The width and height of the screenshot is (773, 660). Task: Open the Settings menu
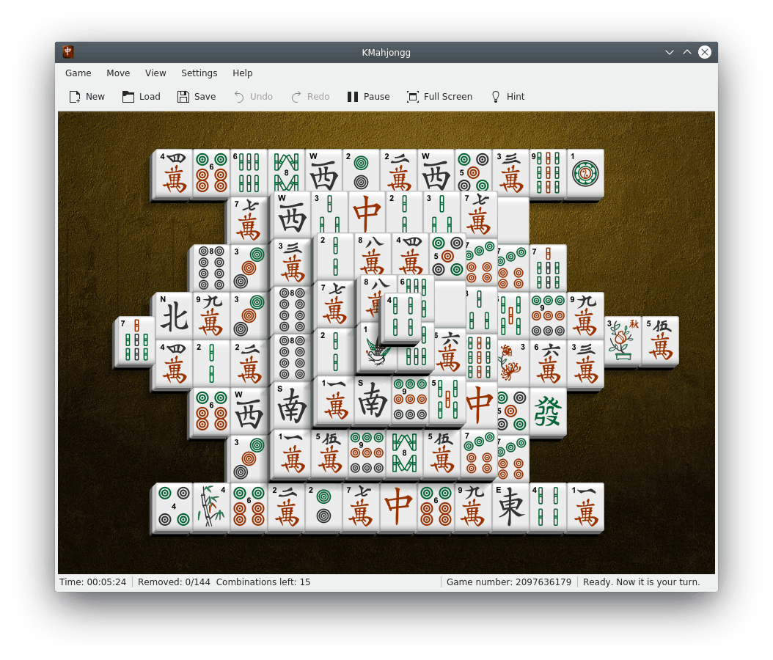pos(199,73)
